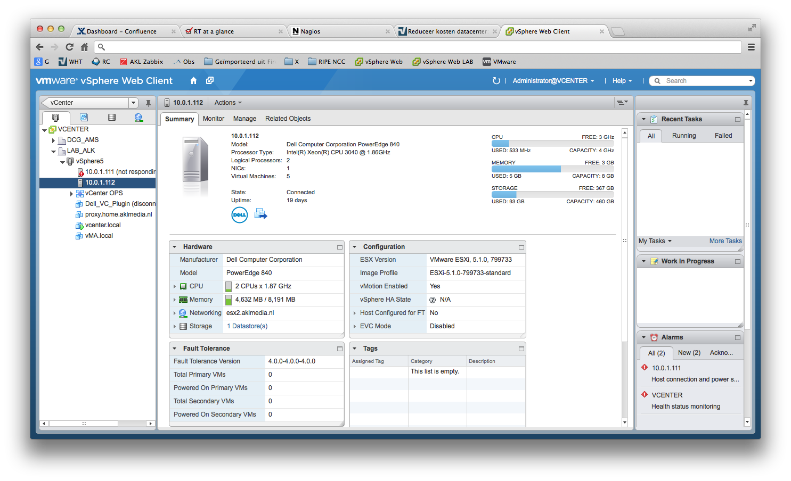Viewport: 791px width, 481px height.
Task: Click the vSphere home icon in header
Action: tap(193, 81)
